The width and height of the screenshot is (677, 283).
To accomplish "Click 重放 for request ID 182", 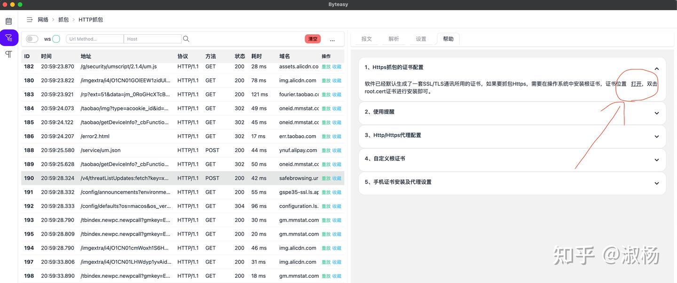I will pyautogui.click(x=326, y=67).
